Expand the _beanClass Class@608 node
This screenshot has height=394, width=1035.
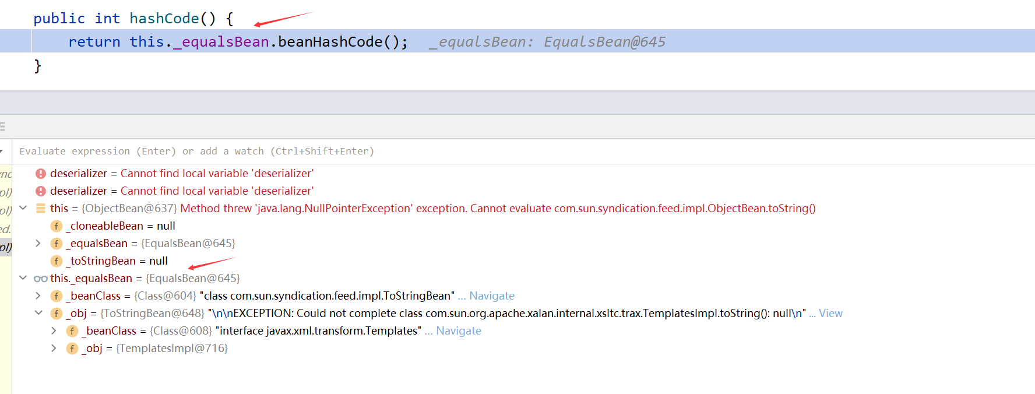[54, 330]
